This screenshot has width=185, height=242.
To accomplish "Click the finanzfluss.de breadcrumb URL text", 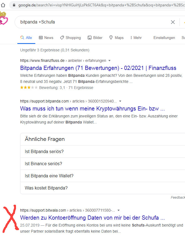I will tap(63, 61).
